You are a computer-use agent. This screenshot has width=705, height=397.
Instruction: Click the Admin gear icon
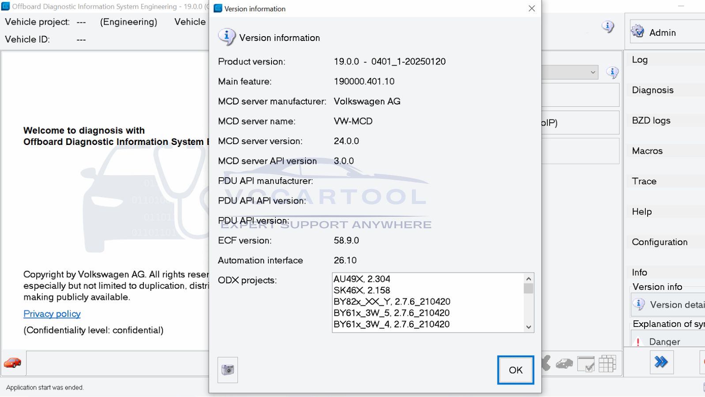click(x=637, y=31)
